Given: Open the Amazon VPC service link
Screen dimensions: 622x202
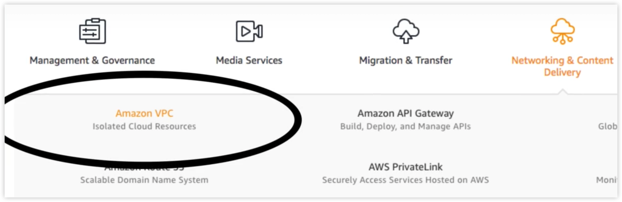Looking at the screenshot, I should 144,113.
